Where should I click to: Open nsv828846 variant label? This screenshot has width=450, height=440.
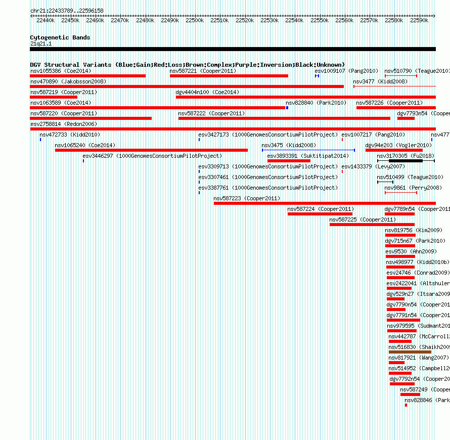pos(427,400)
